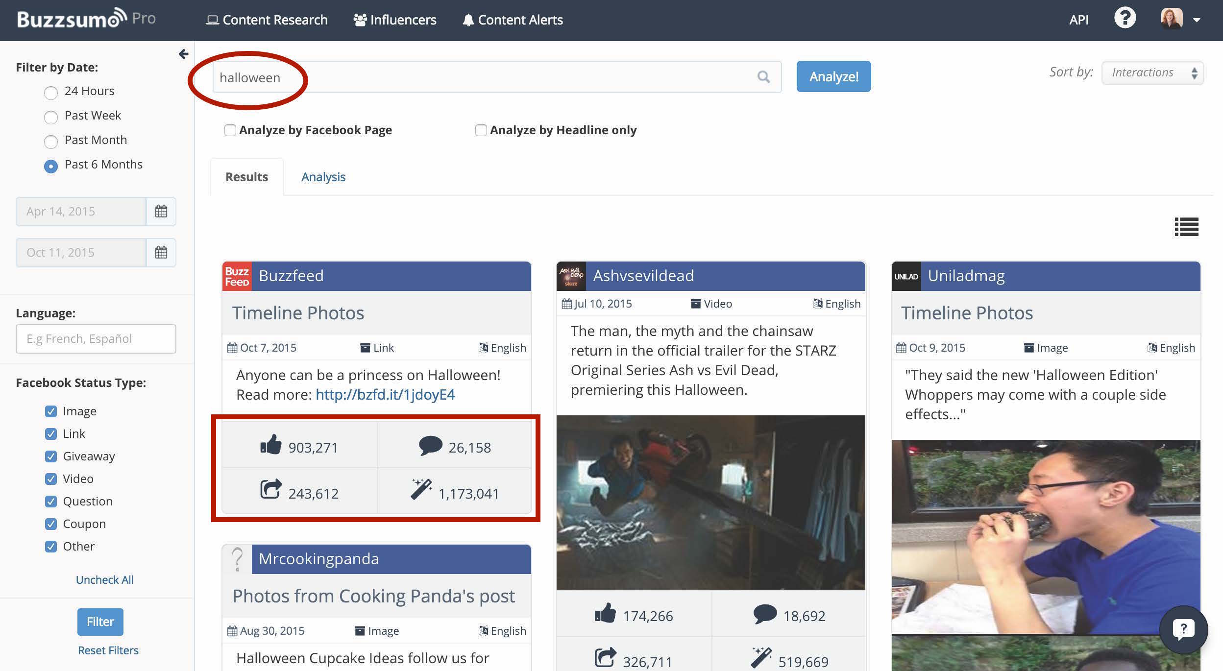Open the Uniladmag burger photo

(1046, 537)
